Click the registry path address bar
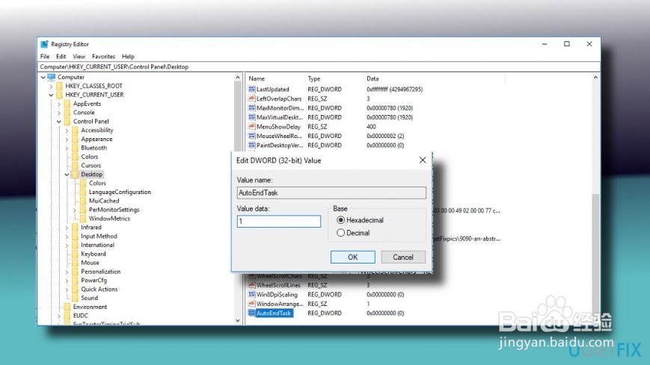The width and height of the screenshot is (650, 365). (x=319, y=66)
